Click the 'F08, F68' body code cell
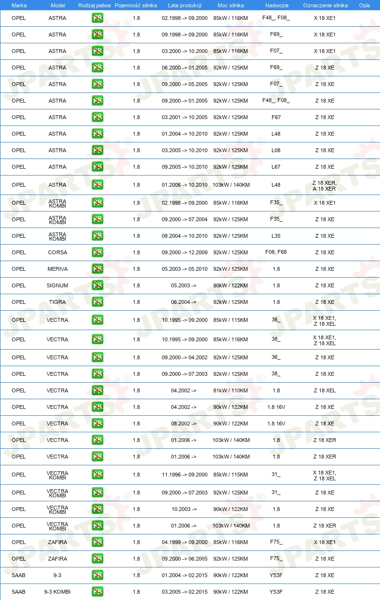This screenshot has height=600, width=380. [x=276, y=252]
